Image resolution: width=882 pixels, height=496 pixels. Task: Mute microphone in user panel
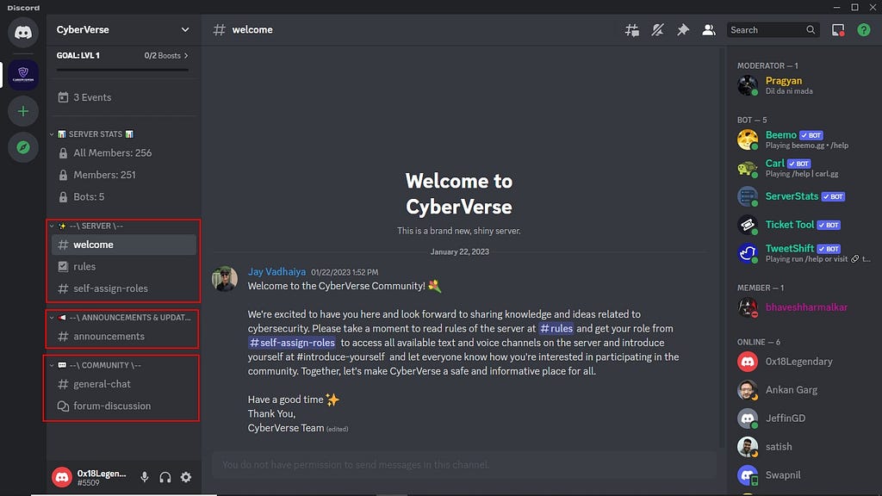145,477
